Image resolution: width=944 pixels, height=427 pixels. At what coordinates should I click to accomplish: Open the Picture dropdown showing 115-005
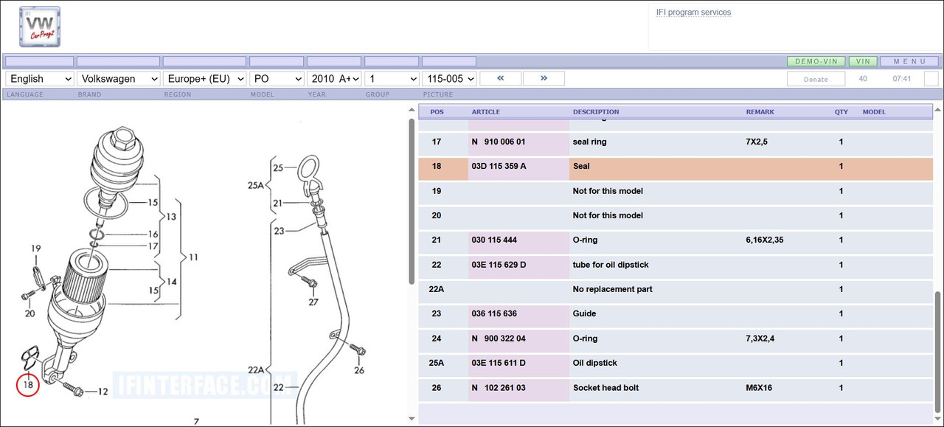click(449, 79)
